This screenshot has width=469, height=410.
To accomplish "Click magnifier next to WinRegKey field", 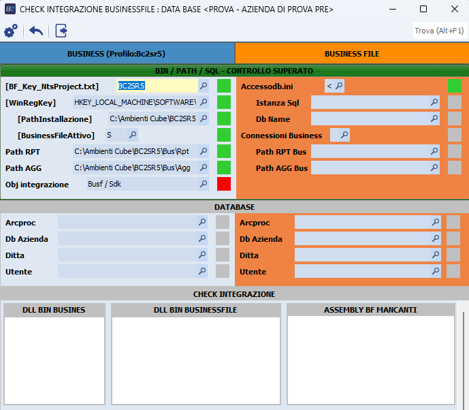I will pyautogui.click(x=204, y=102).
